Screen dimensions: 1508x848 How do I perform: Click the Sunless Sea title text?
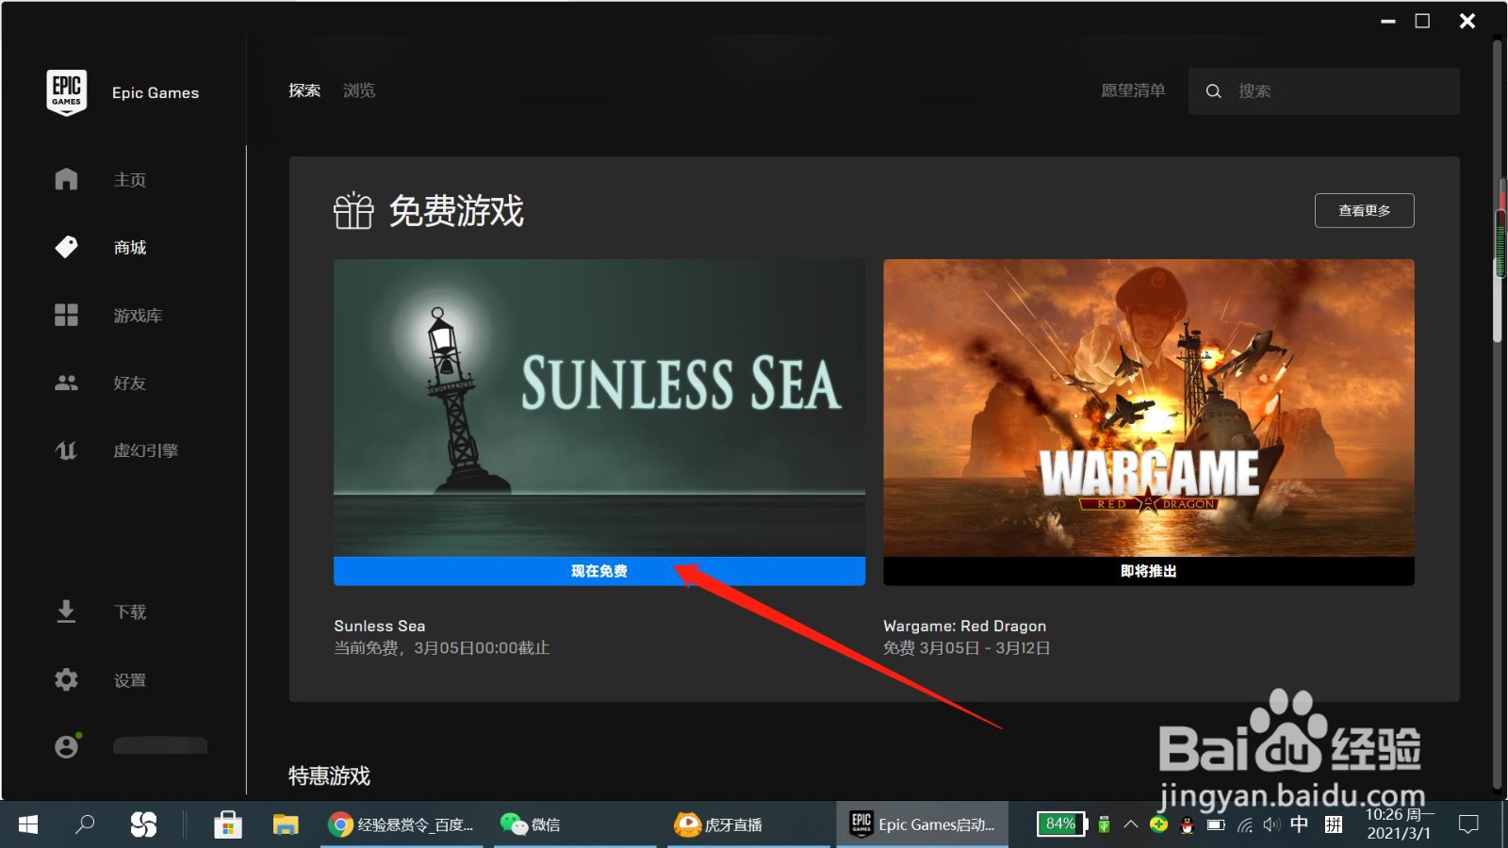[380, 626]
